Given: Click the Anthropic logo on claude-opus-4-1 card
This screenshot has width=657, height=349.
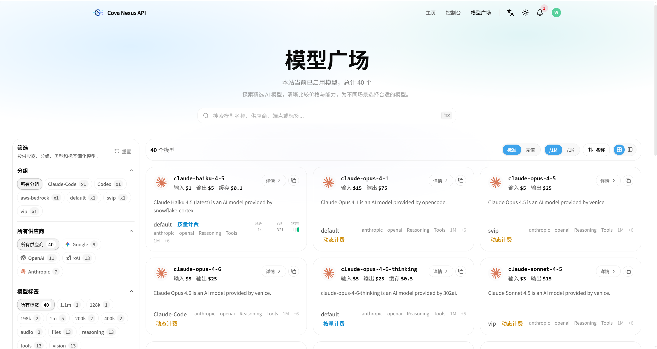Looking at the screenshot, I should coord(329,183).
